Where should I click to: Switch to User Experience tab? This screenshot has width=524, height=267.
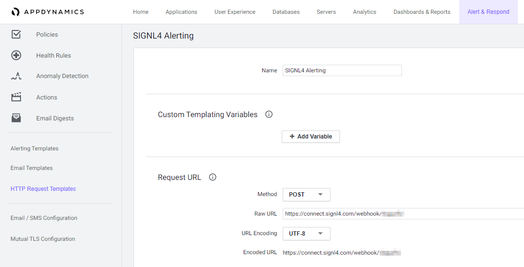tap(235, 12)
